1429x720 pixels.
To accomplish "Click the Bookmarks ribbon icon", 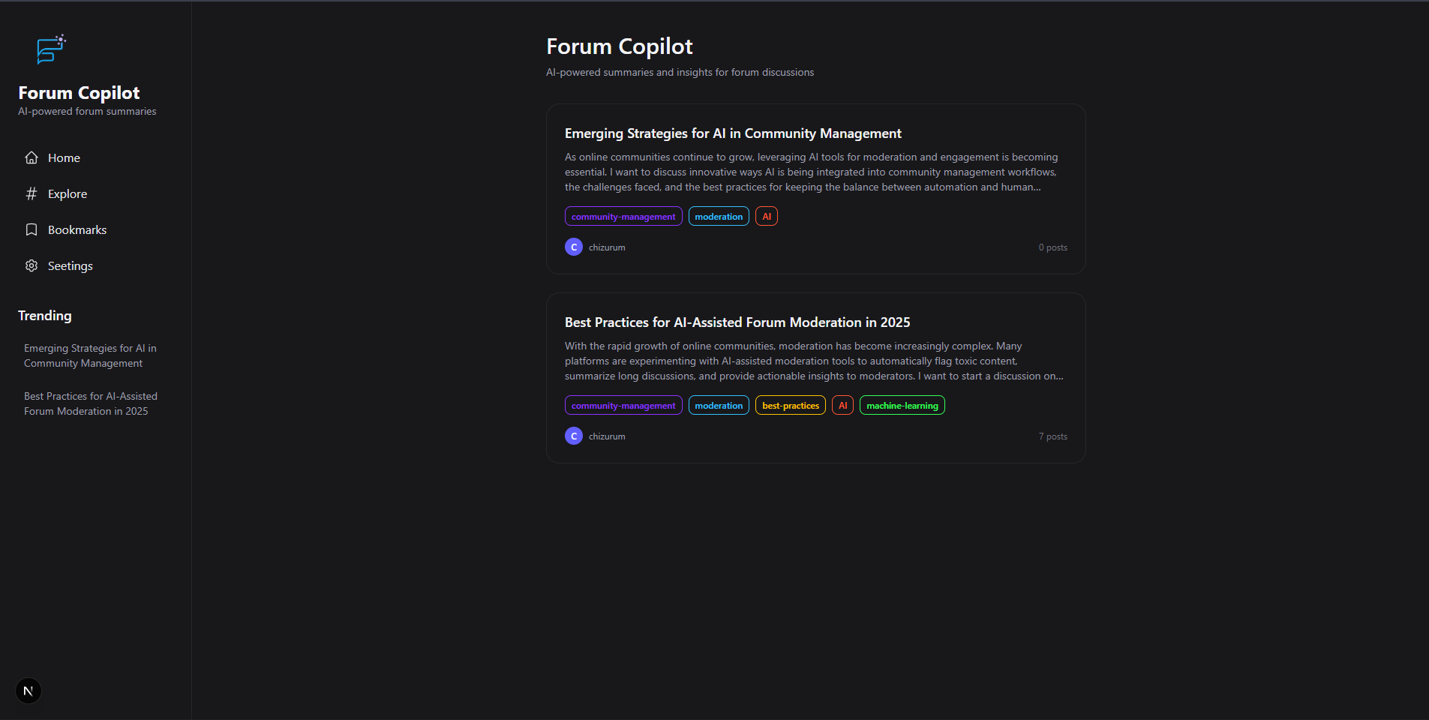I will pyautogui.click(x=32, y=229).
